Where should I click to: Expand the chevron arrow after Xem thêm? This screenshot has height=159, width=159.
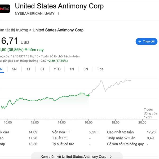click(x=111, y=157)
